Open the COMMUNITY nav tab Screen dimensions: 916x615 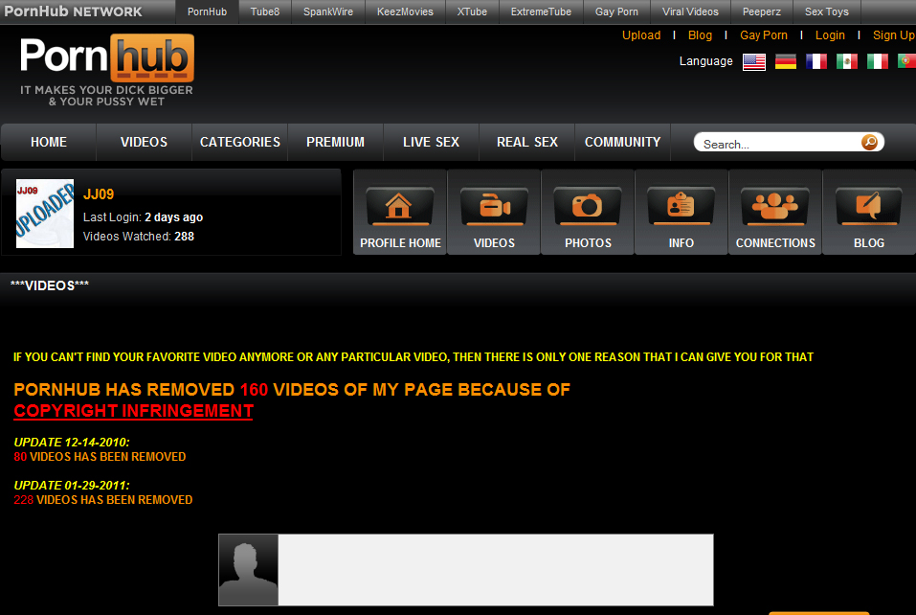coord(623,142)
